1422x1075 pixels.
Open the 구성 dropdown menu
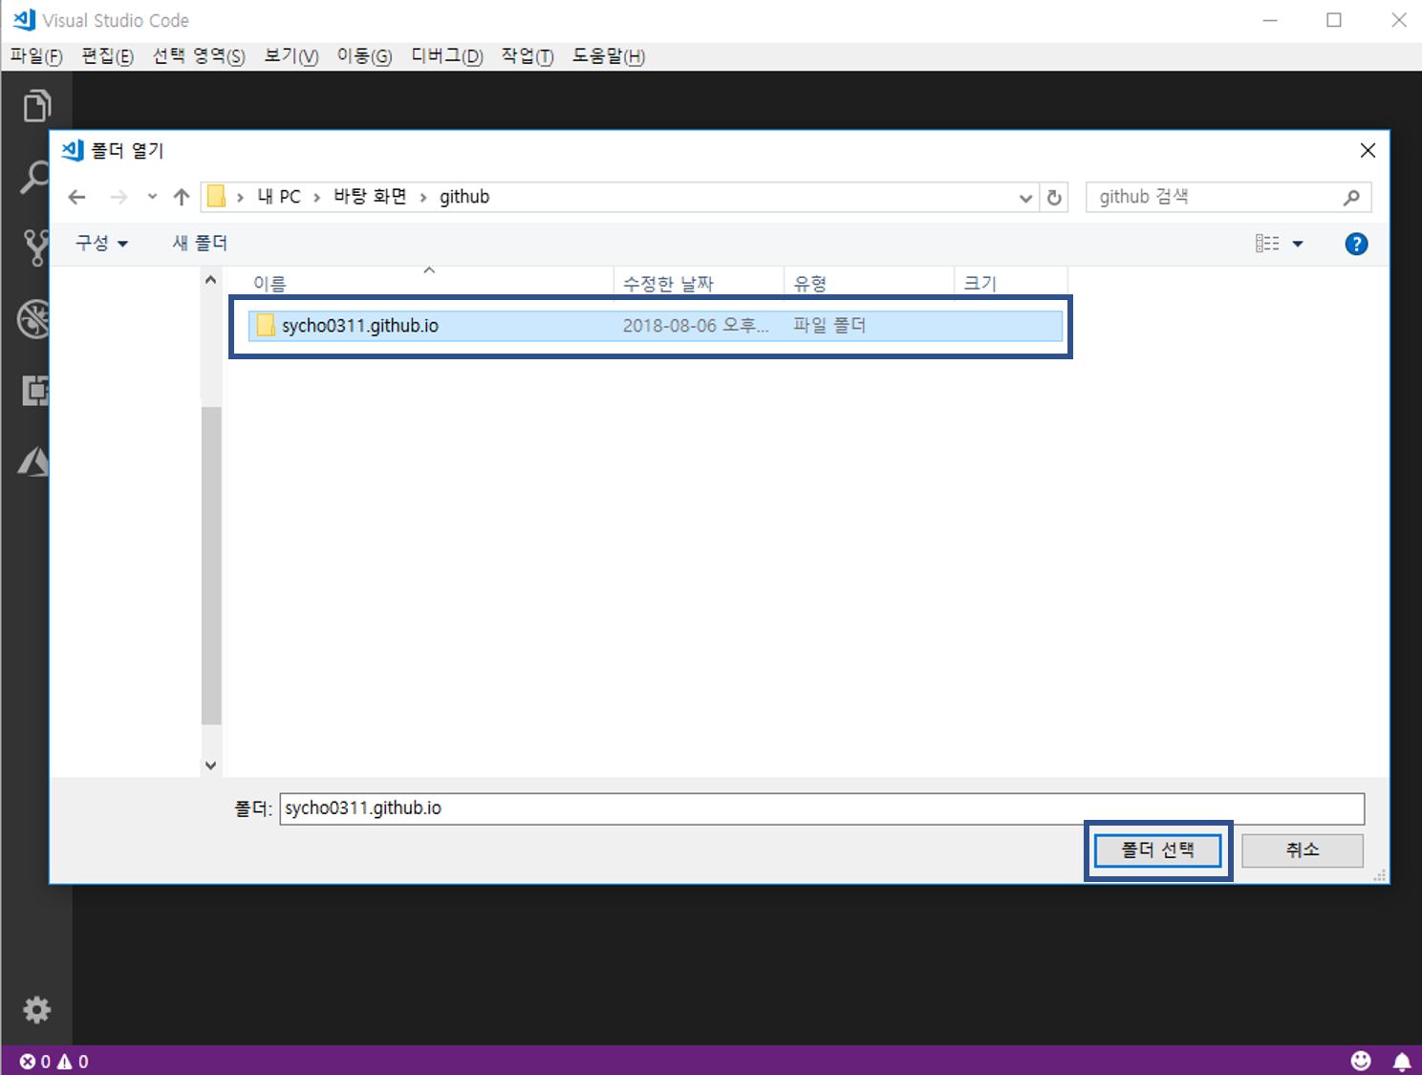point(101,244)
